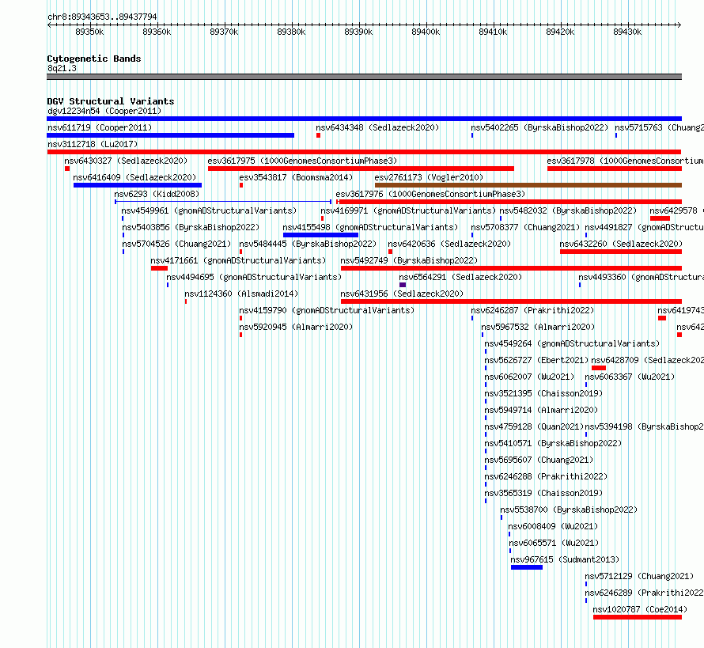Open nsv4493360 variant label
The height and width of the screenshot is (648, 704).
642,277
